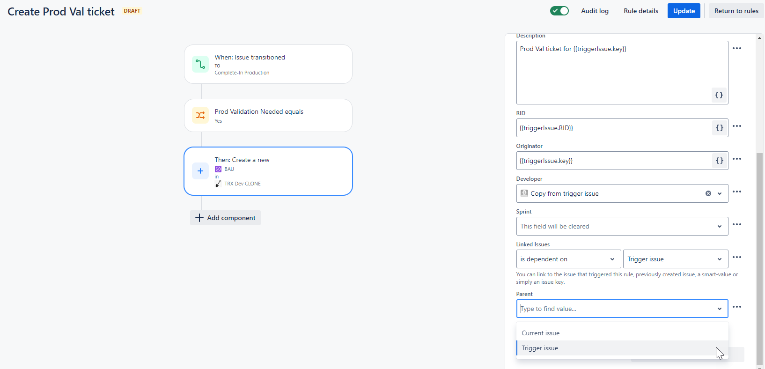Expand the Sprint field dropdown
Image resolution: width=765 pixels, height=369 pixels.
pos(622,226)
